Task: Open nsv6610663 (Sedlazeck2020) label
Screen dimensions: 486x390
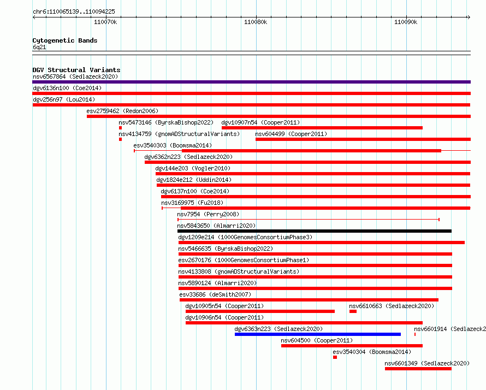Action: pyautogui.click(x=392, y=306)
